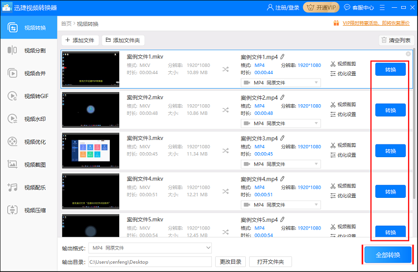This screenshot has width=418, height=272.
Task: Expand the MP4 同原文件 dropdown for 案例文件1
Action: click(x=281, y=82)
